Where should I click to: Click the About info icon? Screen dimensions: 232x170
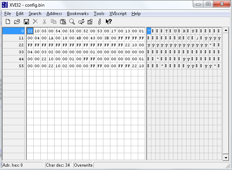99,22
